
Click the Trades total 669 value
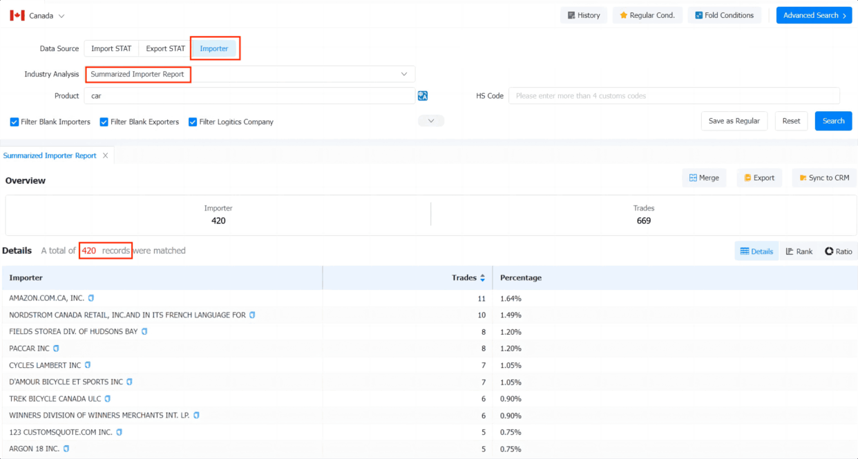point(644,221)
